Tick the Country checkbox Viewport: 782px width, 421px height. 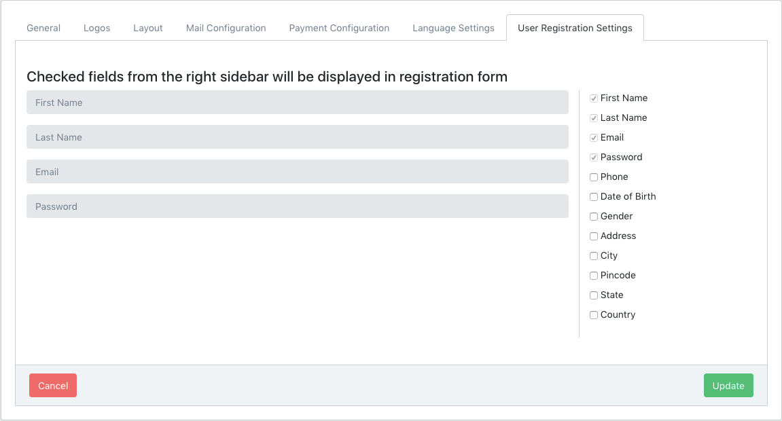594,315
